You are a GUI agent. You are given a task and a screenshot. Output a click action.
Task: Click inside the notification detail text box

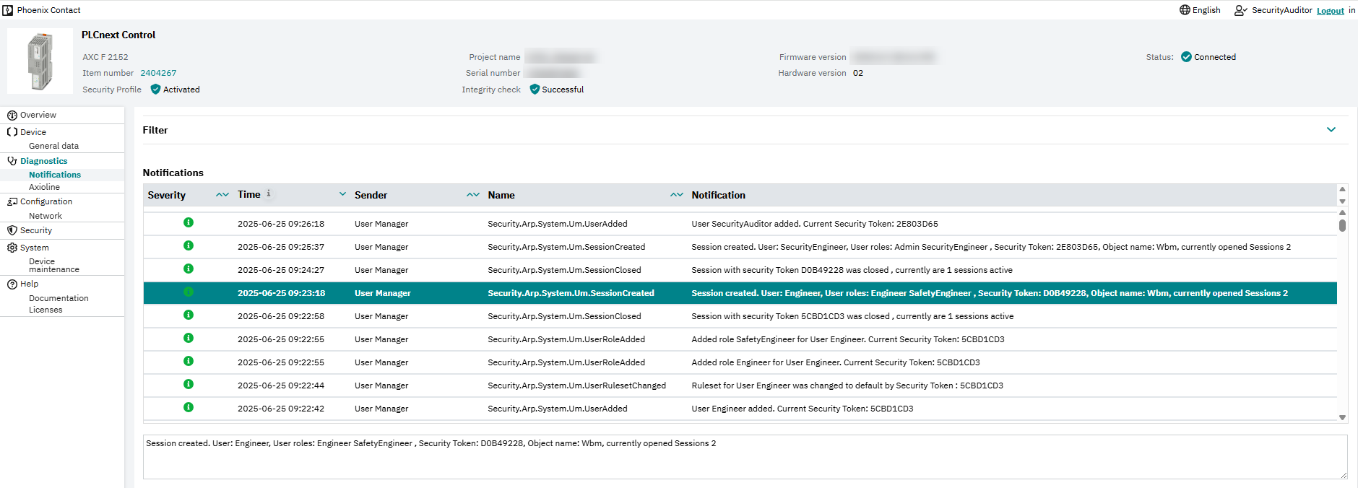pos(745,457)
